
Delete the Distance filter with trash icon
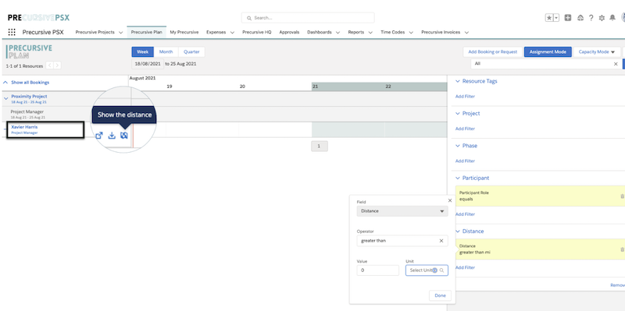(622, 249)
